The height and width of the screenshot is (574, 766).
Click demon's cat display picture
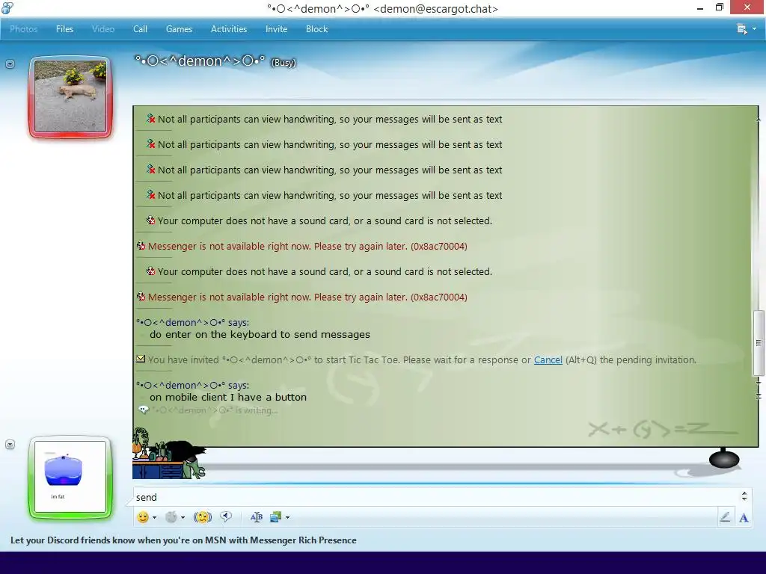click(70, 96)
